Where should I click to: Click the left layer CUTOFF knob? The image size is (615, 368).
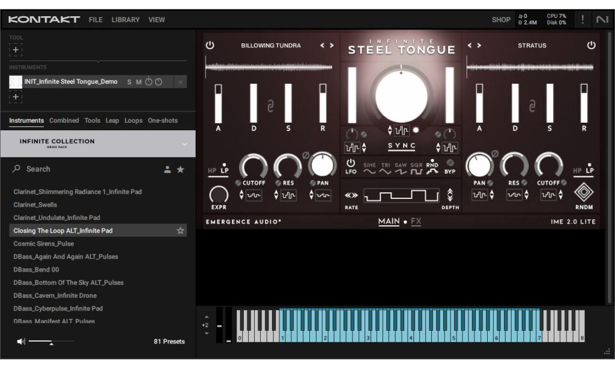pyautogui.click(x=253, y=166)
